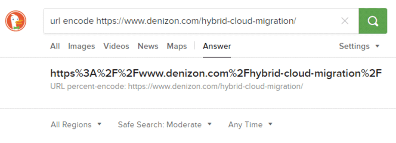This screenshot has height=143, width=396.
Task: Focus the search query input field
Action: (x=190, y=21)
